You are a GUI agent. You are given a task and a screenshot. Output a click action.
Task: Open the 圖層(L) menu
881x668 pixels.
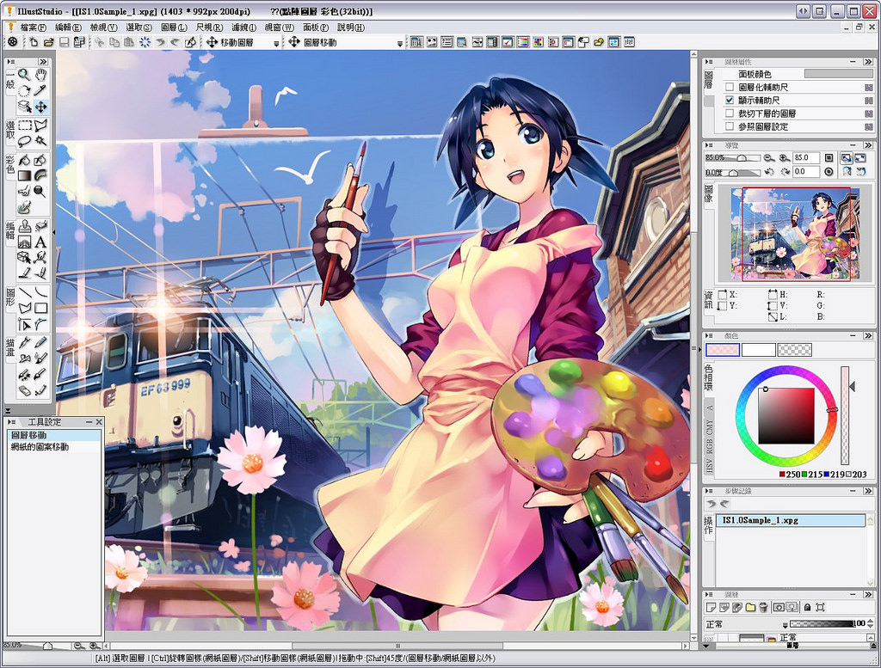[174, 27]
